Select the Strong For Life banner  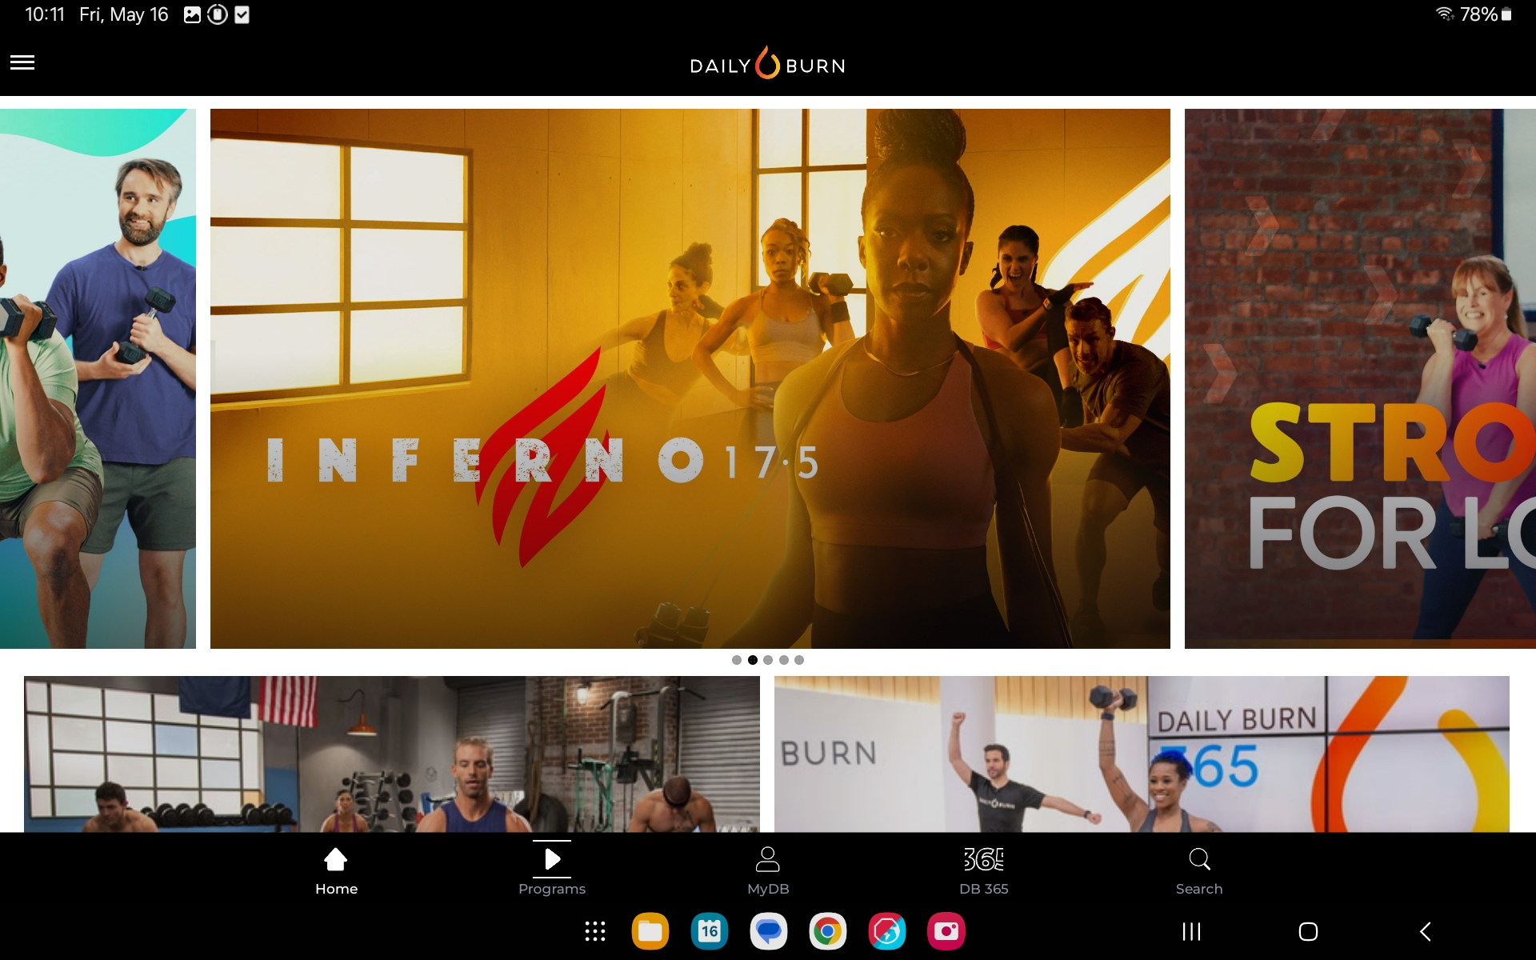click(1360, 378)
